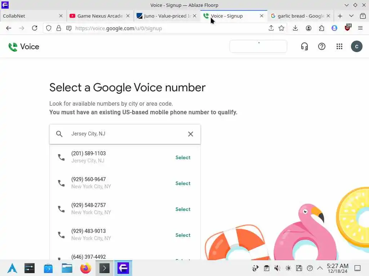Select the Voice - Signup tab

pyautogui.click(x=234, y=16)
